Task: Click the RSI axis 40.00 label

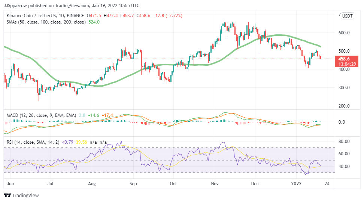Action: [x=344, y=167]
